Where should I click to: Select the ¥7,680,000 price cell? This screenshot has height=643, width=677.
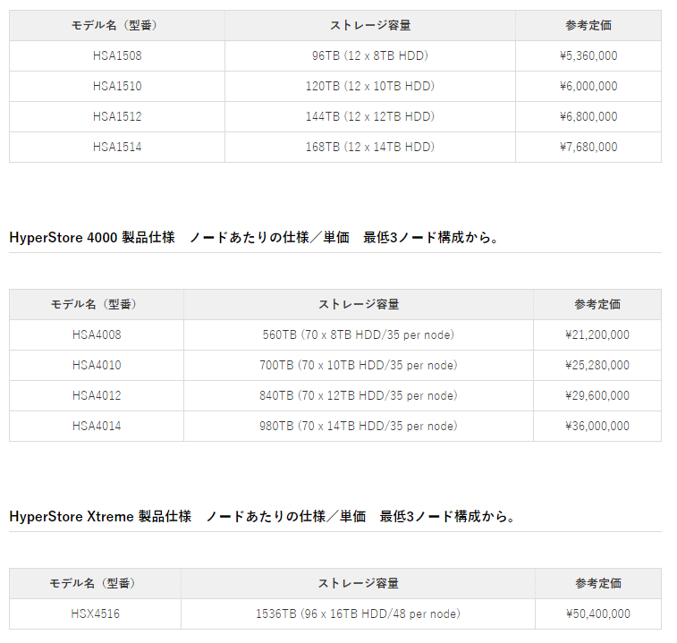tap(588, 147)
